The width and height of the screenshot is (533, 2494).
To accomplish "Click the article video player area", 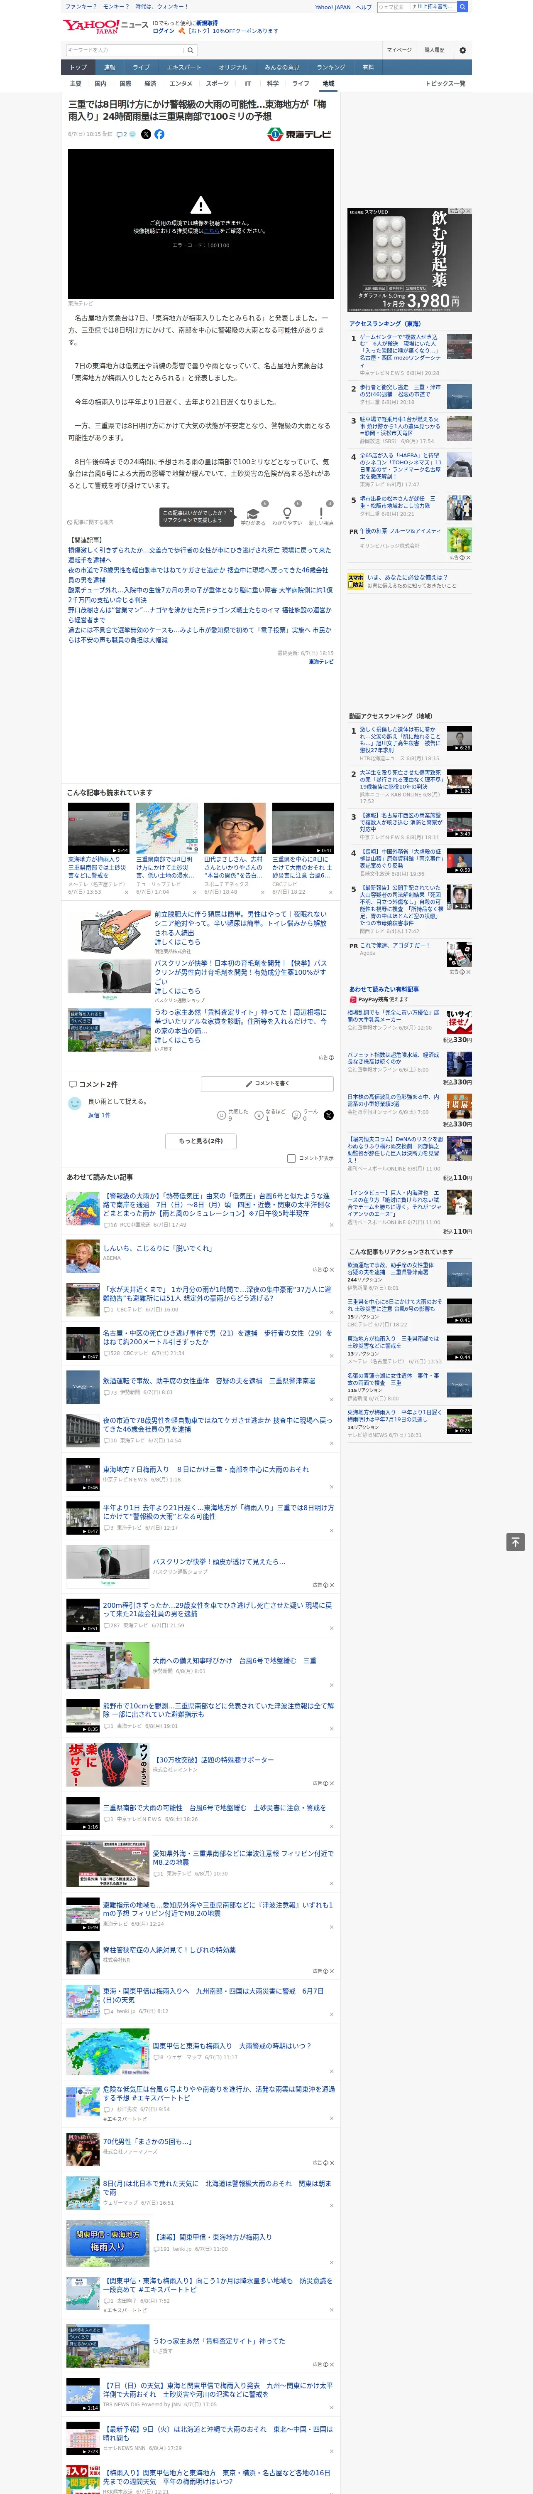I will [200, 224].
